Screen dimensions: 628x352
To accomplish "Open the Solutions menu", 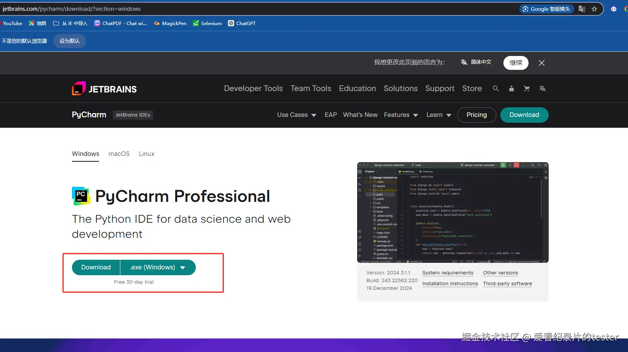I will (401, 88).
